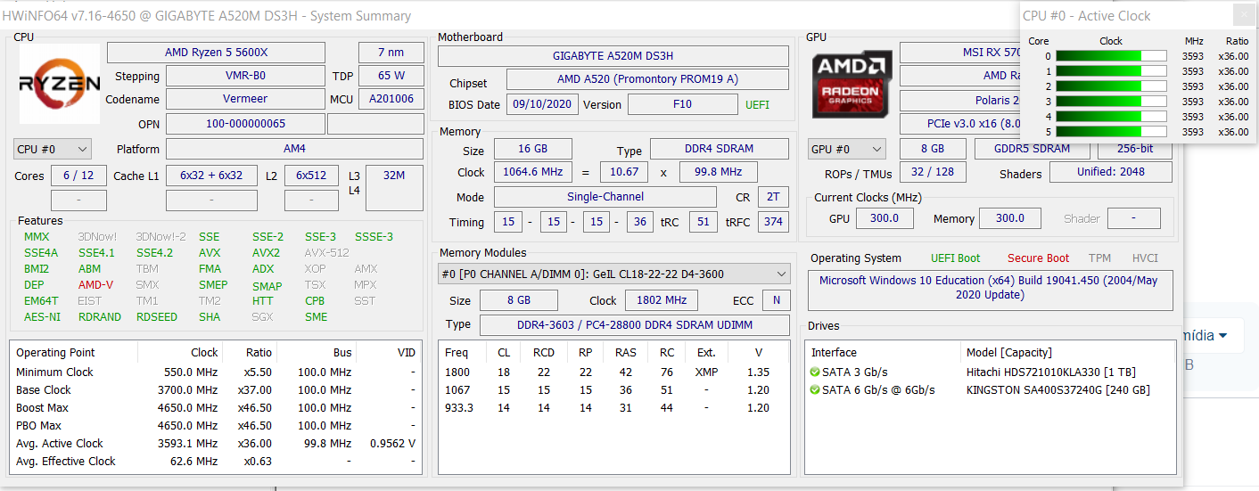The image size is (1259, 491).
Task: Click the AMD Radeon Graphics logo
Action: point(852,84)
